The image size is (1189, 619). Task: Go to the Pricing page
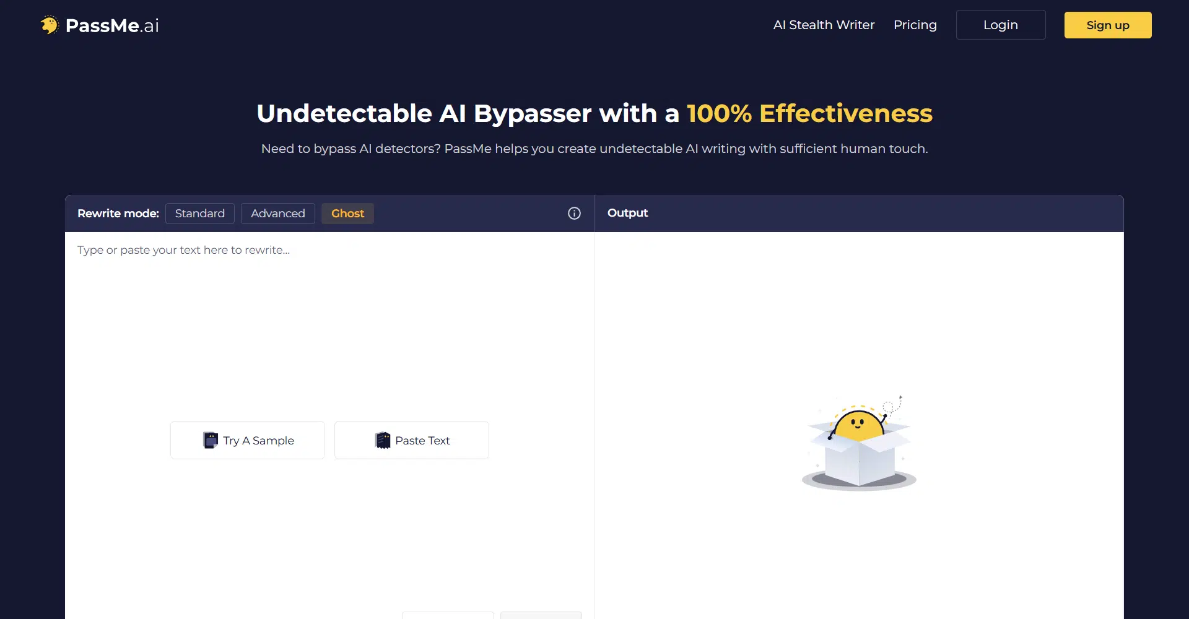point(915,25)
